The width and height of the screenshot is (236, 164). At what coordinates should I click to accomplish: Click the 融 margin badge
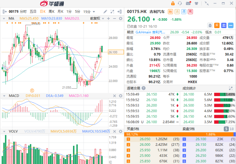click(x=170, y=12)
